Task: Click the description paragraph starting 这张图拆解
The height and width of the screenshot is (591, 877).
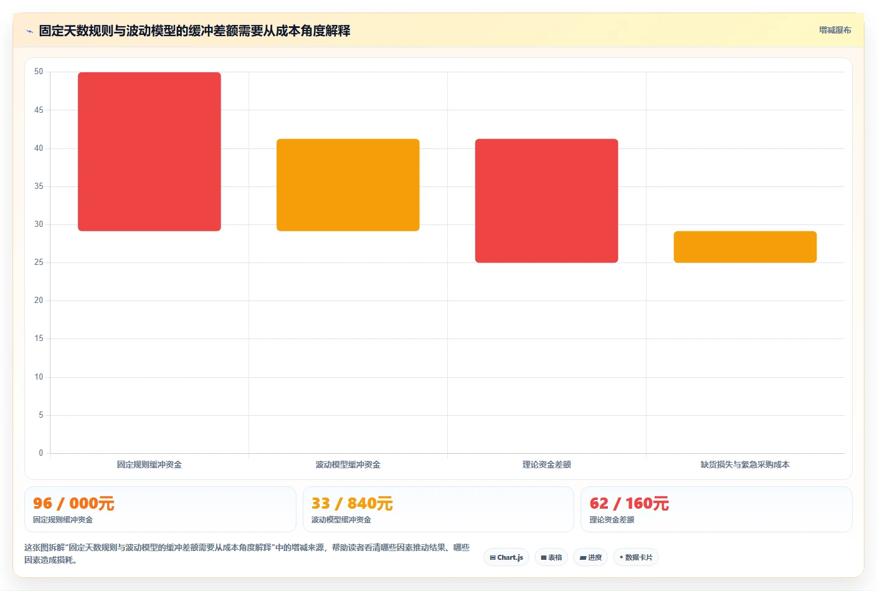Action: (x=247, y=554)
